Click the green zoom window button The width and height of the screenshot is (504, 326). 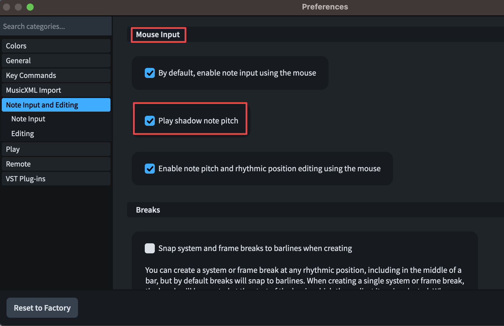click(30, 7)
